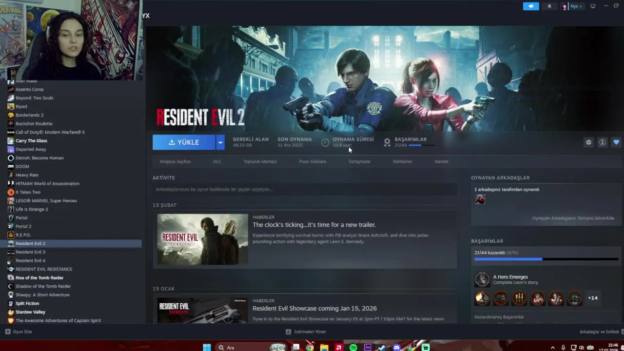Click the Split Fiction game icon
Image resolution: width=624 pixels, height=351 pixels.
11,303
